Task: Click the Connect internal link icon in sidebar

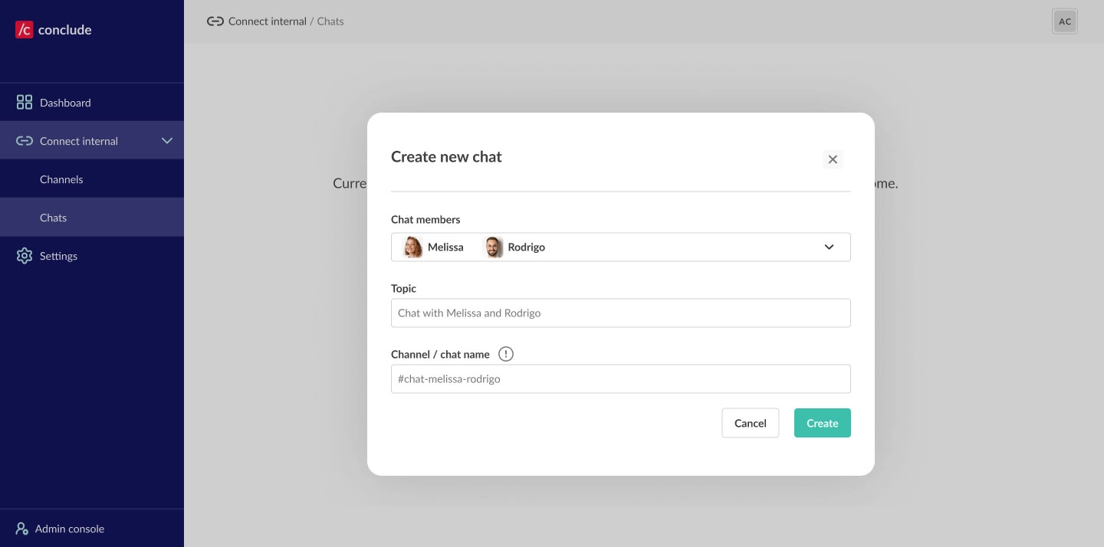Action: coord(25,141)
